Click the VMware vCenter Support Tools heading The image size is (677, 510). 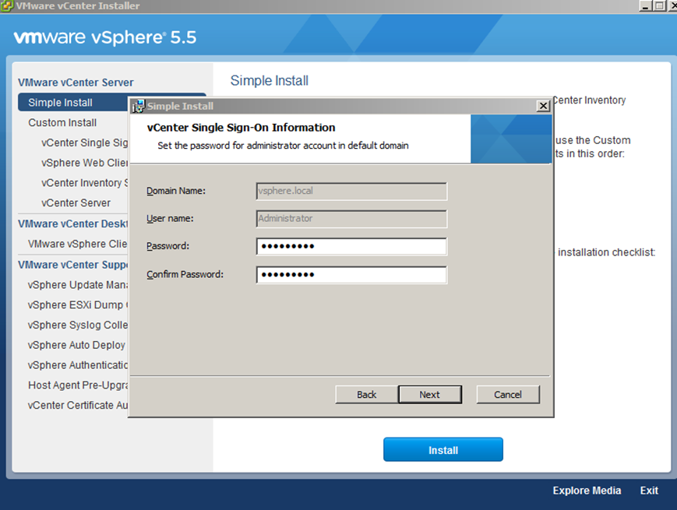point(73,265)
